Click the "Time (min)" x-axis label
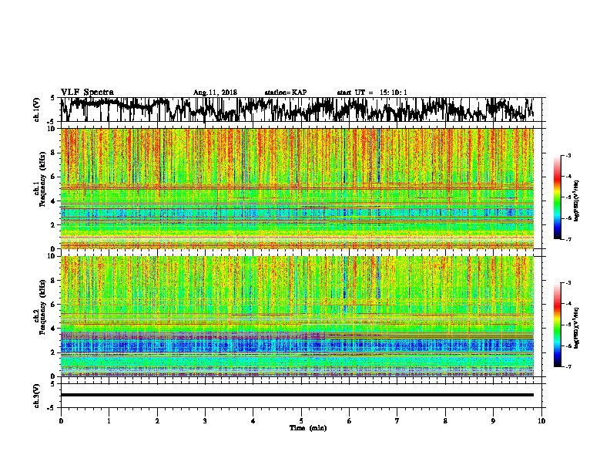The height and width of the screenshot is (472, 610). 308,428
